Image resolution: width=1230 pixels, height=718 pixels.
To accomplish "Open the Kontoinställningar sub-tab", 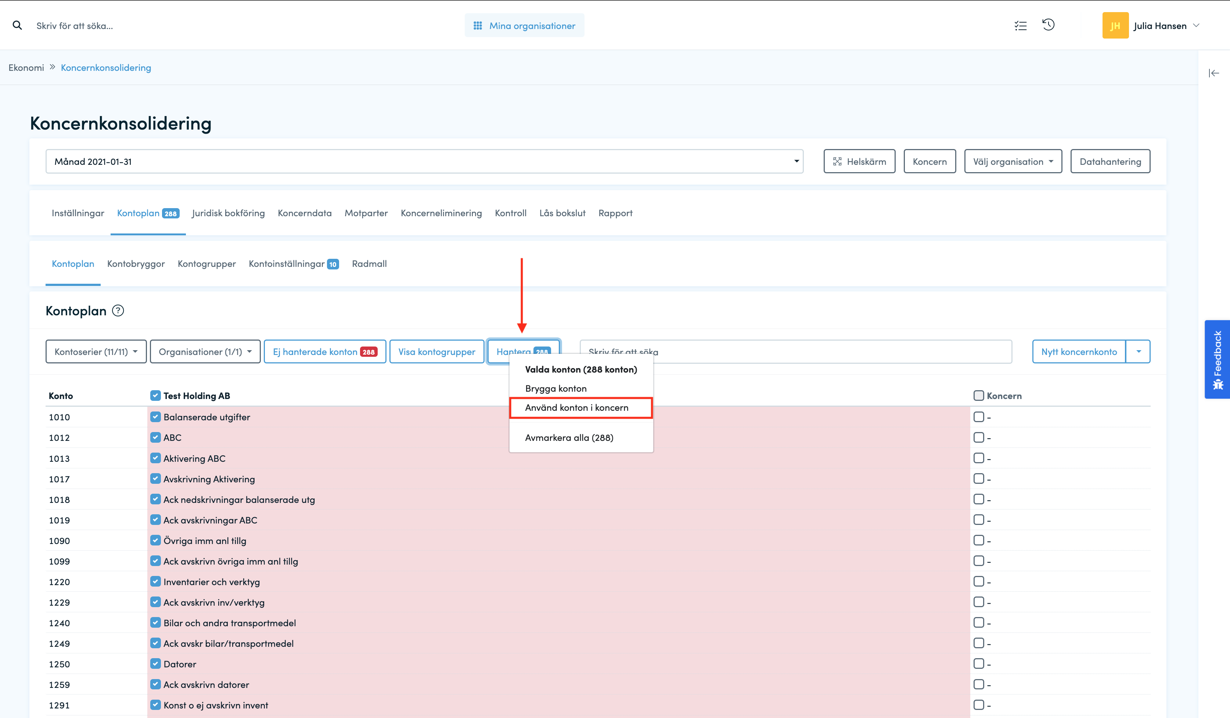I will pyautogui.click(x=293, y=264).
